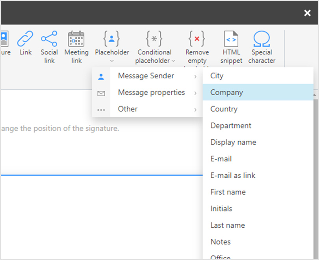The image size is (319, 260).
Task: Choose Company from the placeholder list
Action: click(226, 92)
